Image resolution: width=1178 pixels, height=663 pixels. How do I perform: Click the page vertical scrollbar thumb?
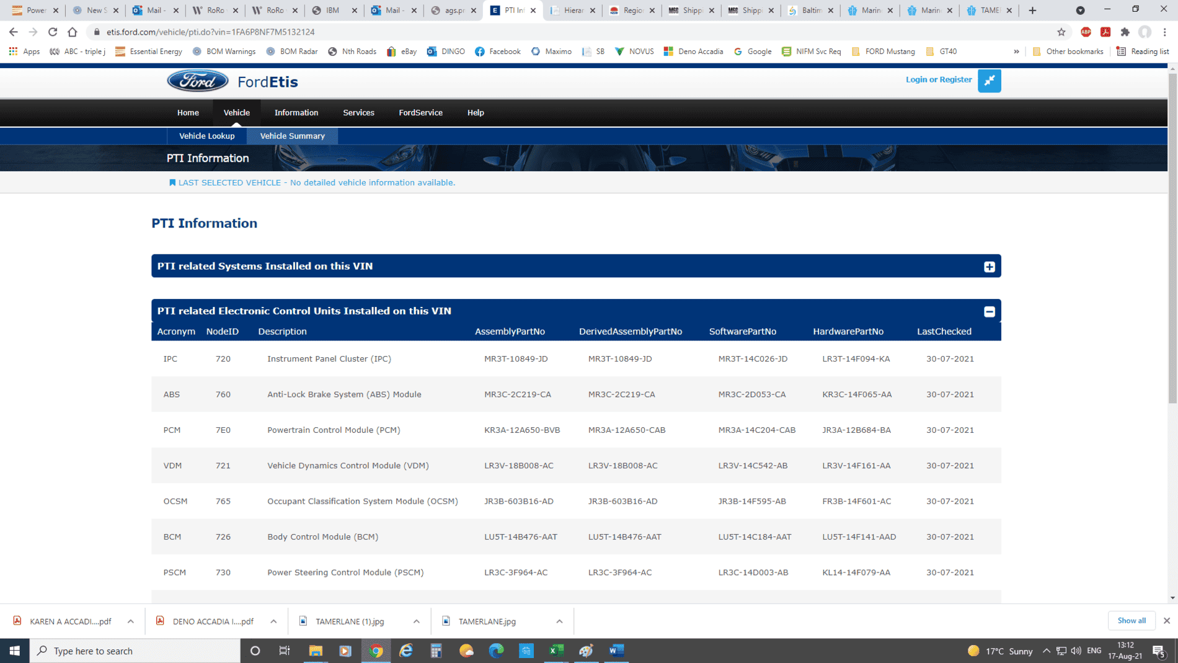(x=1172, y=238)
